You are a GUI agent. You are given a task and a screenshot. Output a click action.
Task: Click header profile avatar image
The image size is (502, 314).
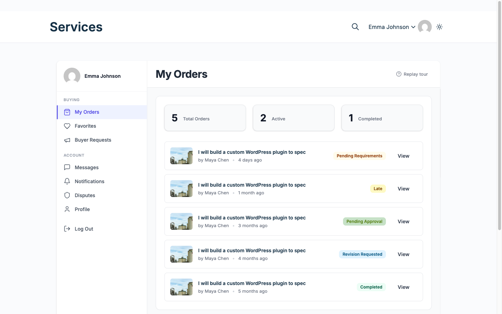click(x=425, y=27)
